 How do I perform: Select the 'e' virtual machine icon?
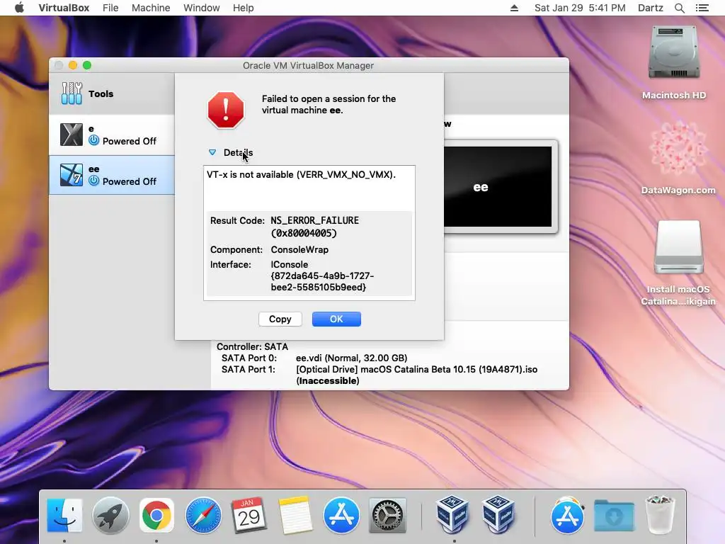72,135
